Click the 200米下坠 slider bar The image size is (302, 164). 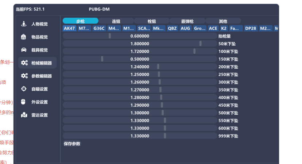tap(140, 67)
